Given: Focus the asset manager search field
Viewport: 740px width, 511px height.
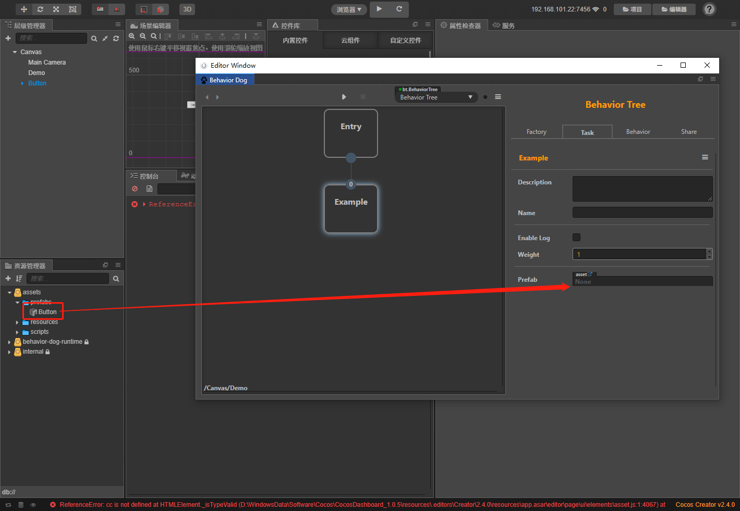Looking at the screenshot, I should pyautogui.click(x=68, y=279).
